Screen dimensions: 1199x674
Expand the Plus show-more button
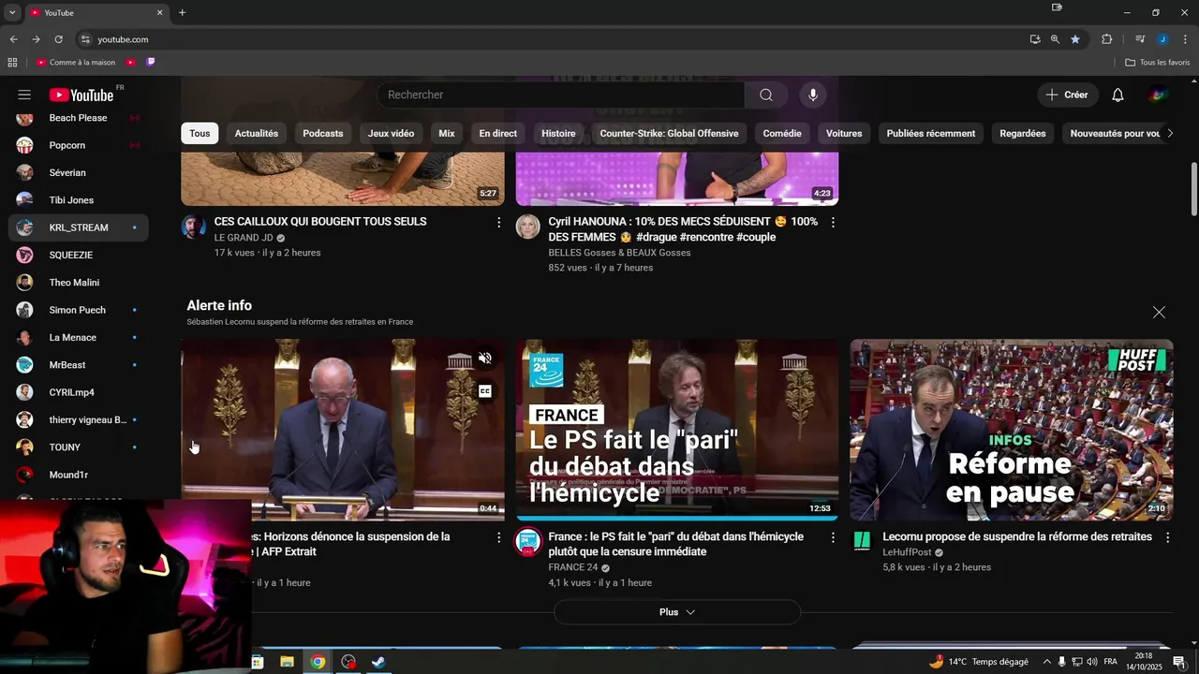click(x=677, y=612)
